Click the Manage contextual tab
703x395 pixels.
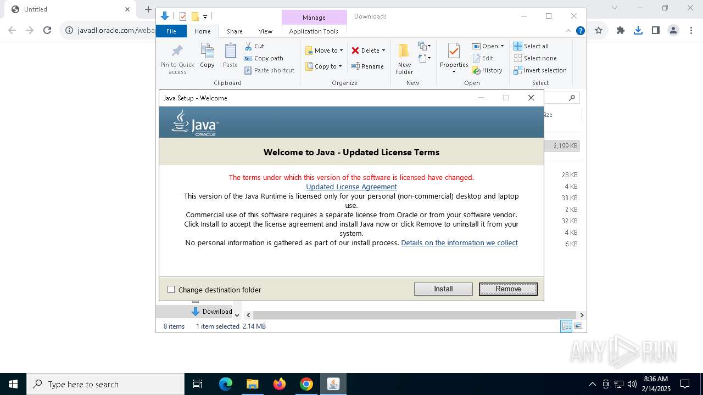pos(314,18)
